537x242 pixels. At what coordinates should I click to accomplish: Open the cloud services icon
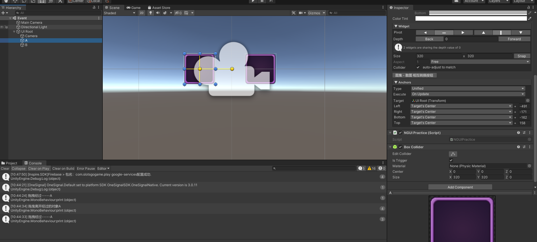pyautogui.click(x=457, y=1)
